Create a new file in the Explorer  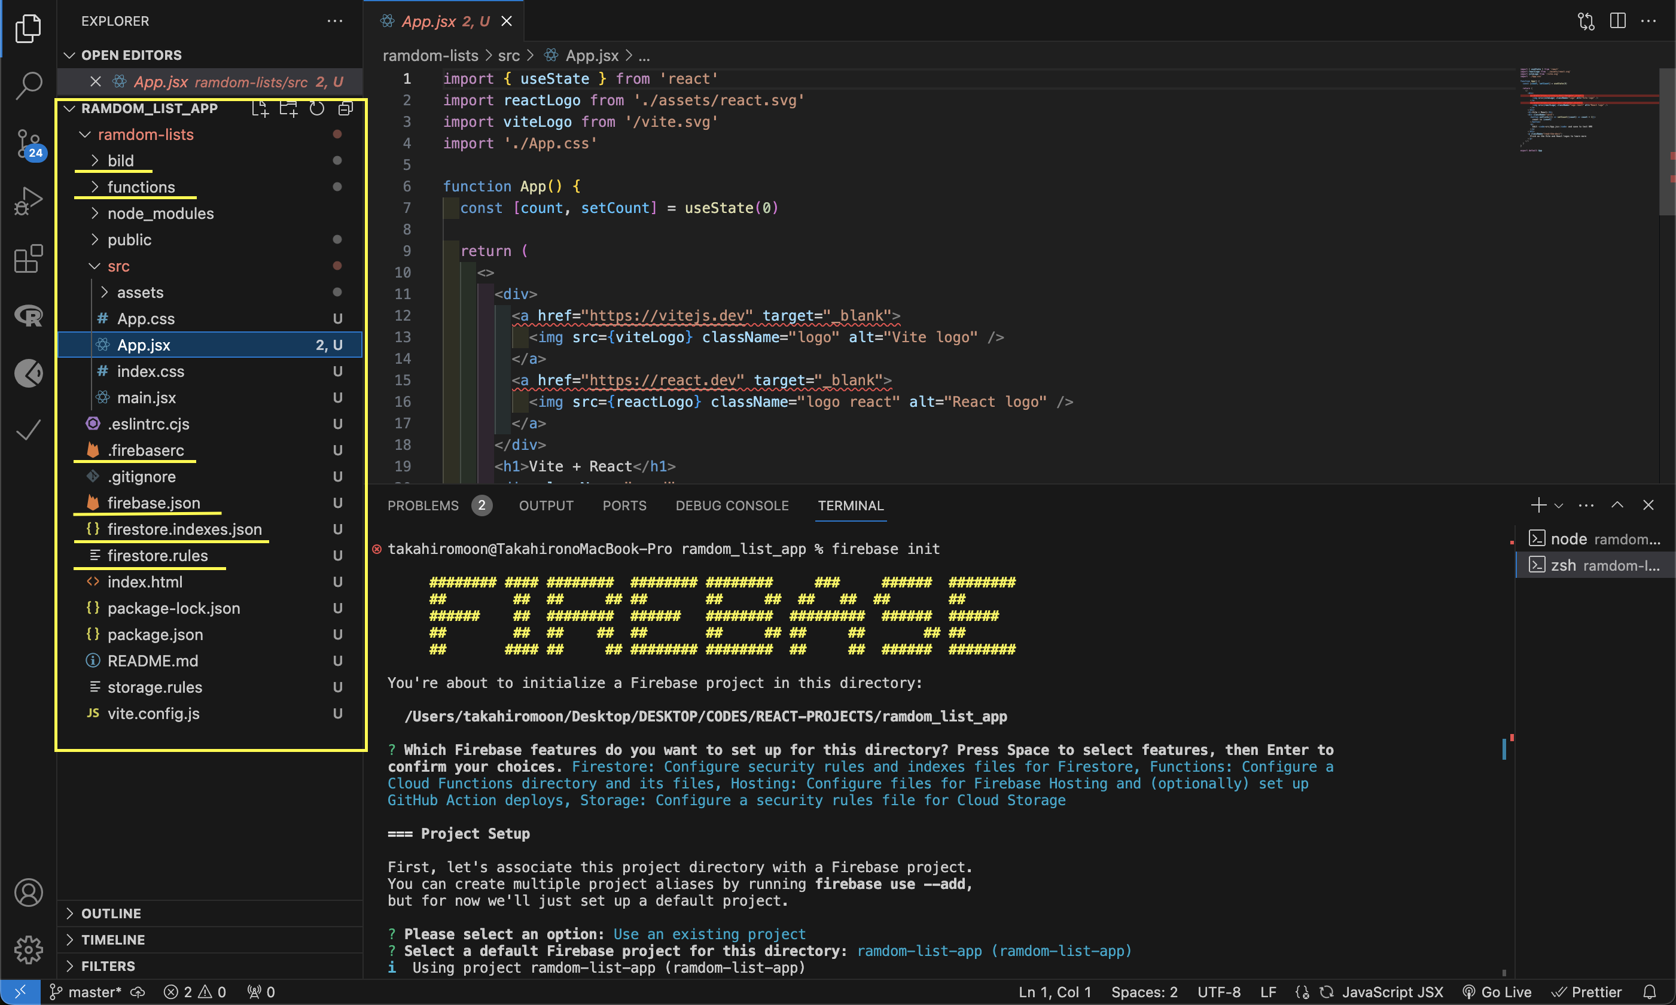[x=260, y=108]
